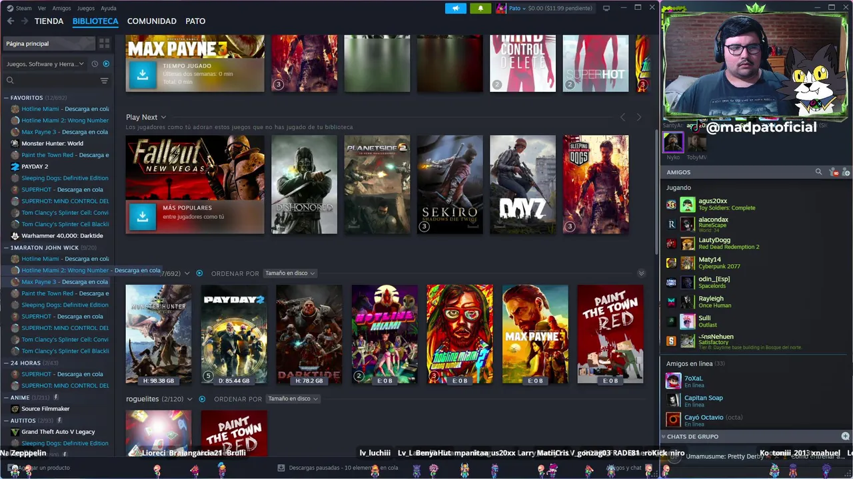Open Capitan Soap avatar in online friends

tap(673, 400)
